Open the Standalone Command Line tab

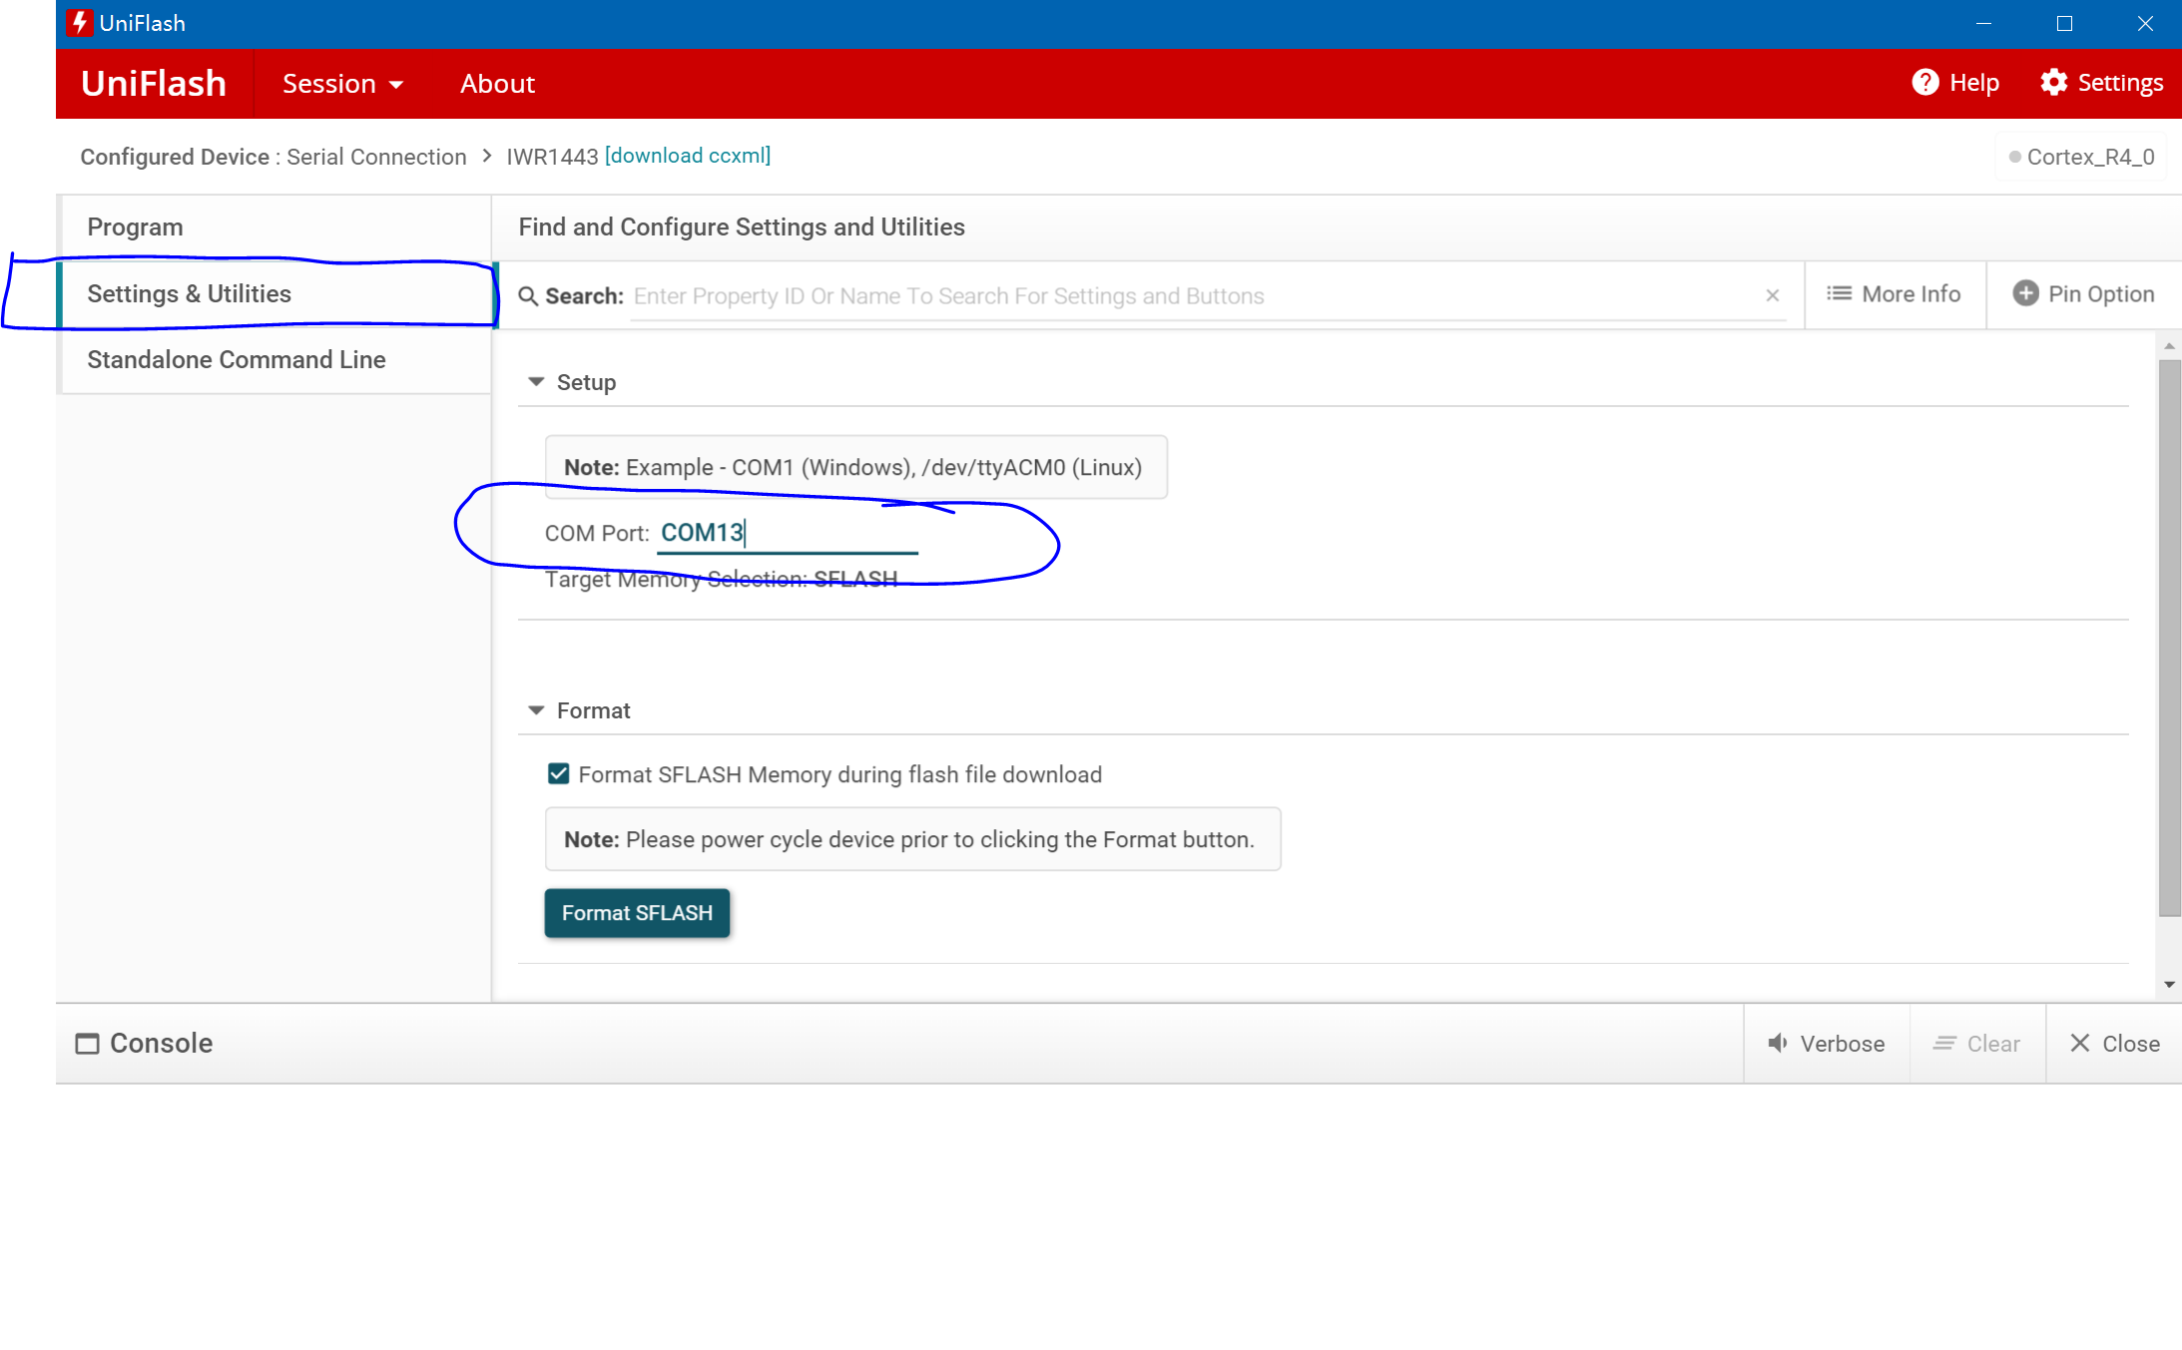coord(275,360)
